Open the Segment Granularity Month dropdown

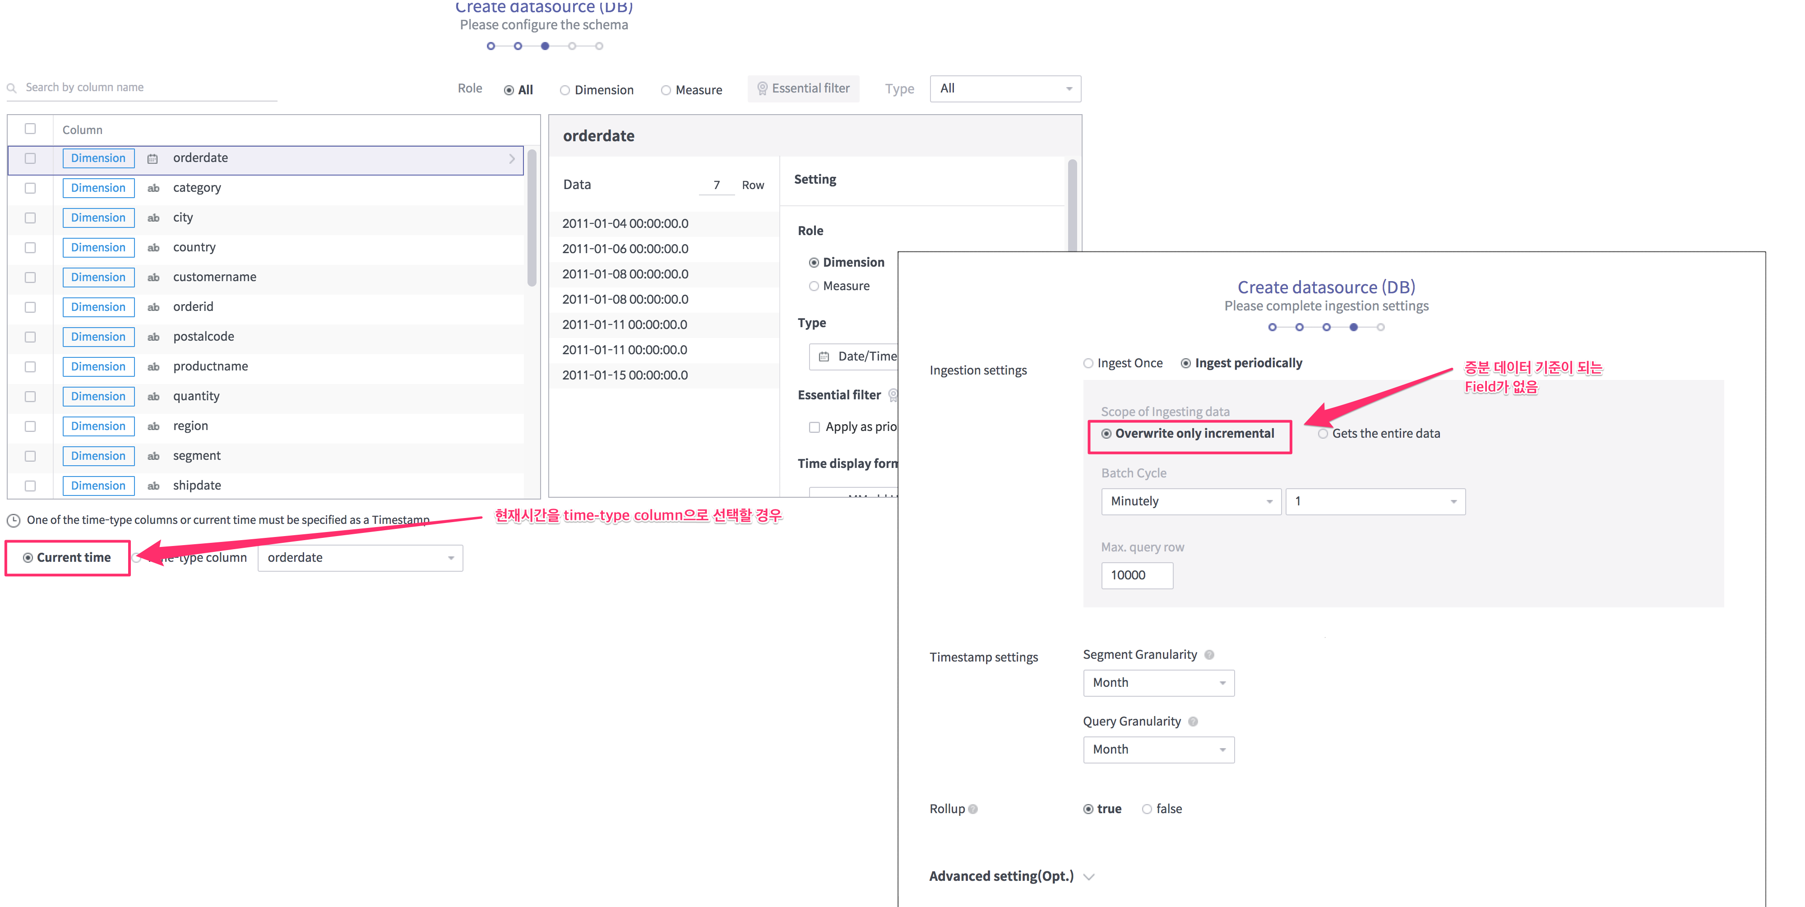point(1158,682)
